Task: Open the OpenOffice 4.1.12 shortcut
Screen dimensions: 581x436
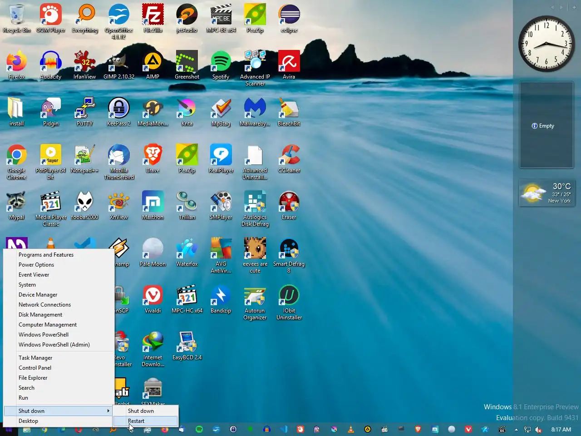Action: click(119, 21)
